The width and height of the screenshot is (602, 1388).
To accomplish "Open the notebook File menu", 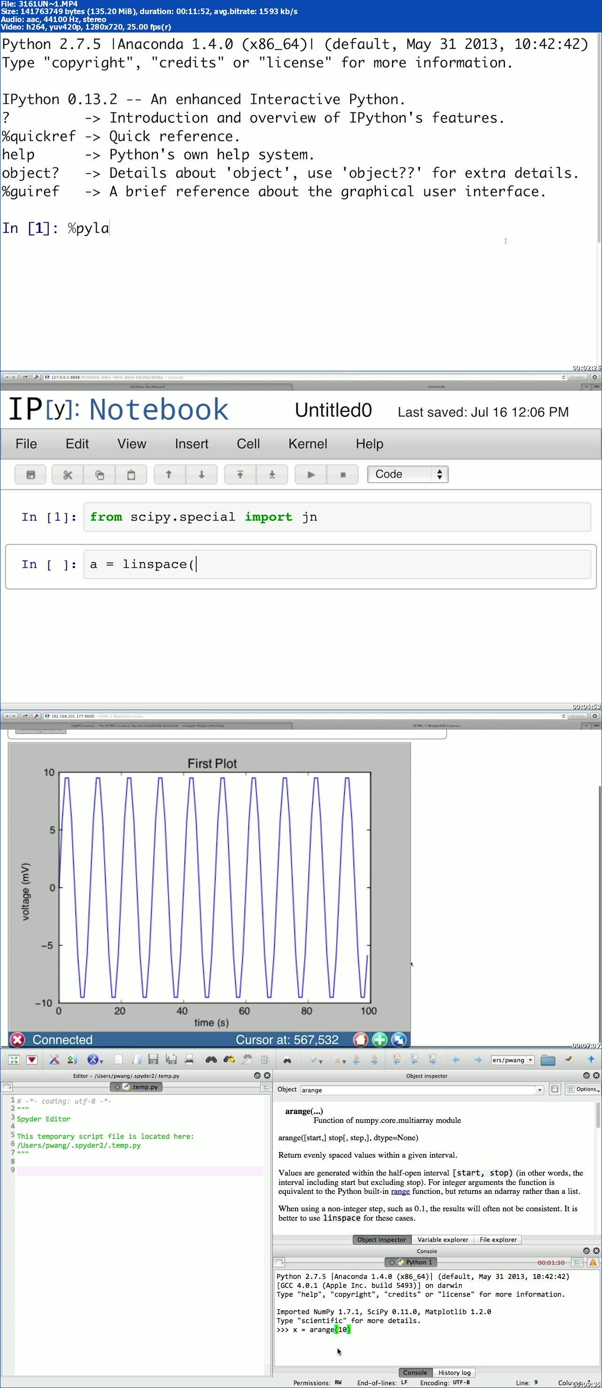I will click(x=26, y=444).
